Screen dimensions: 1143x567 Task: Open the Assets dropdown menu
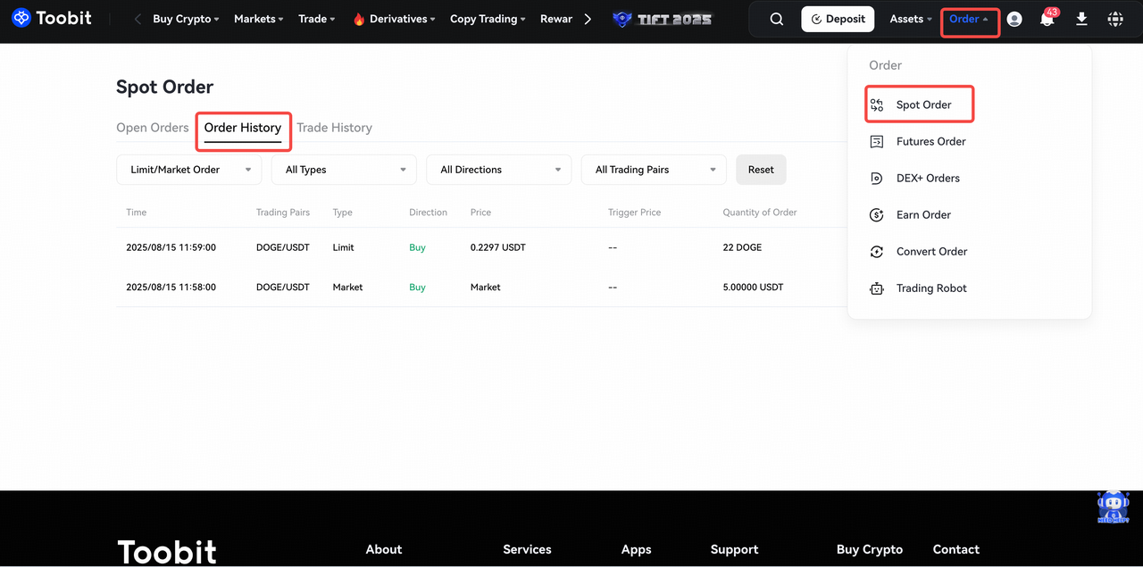tap(911, 19)
